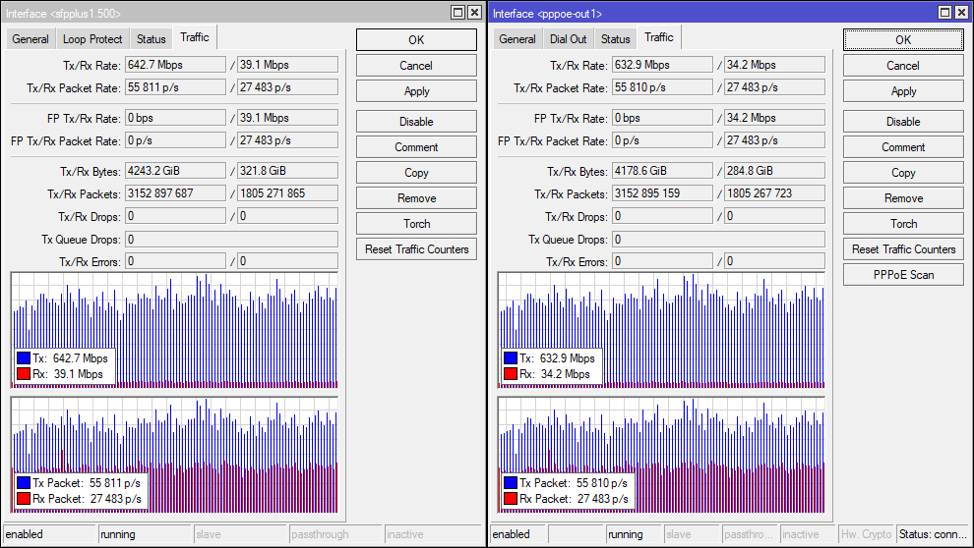Disable the pppoe-out1 interface
Image resolution: width=974 pixels, height=548 pixels.
pos(903,122)
